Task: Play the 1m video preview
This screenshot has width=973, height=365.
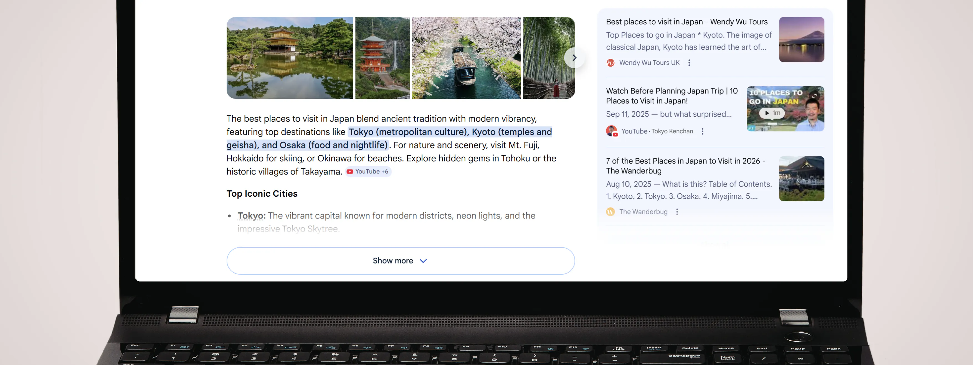Action: tap(772, 113)
